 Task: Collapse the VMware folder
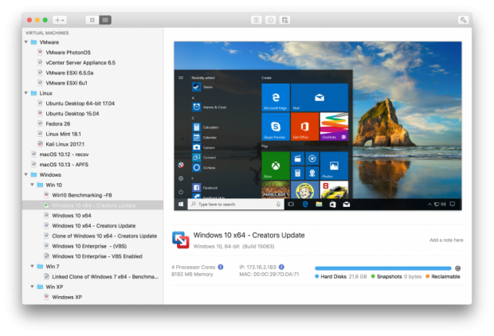(26, 42)
